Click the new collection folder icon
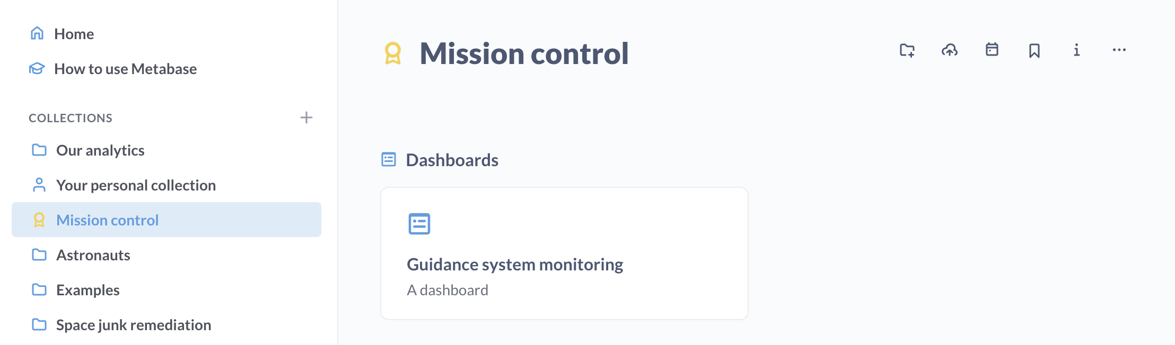Image resolution: width=1175 pixels, height=345 pixels. pos(907,50)
